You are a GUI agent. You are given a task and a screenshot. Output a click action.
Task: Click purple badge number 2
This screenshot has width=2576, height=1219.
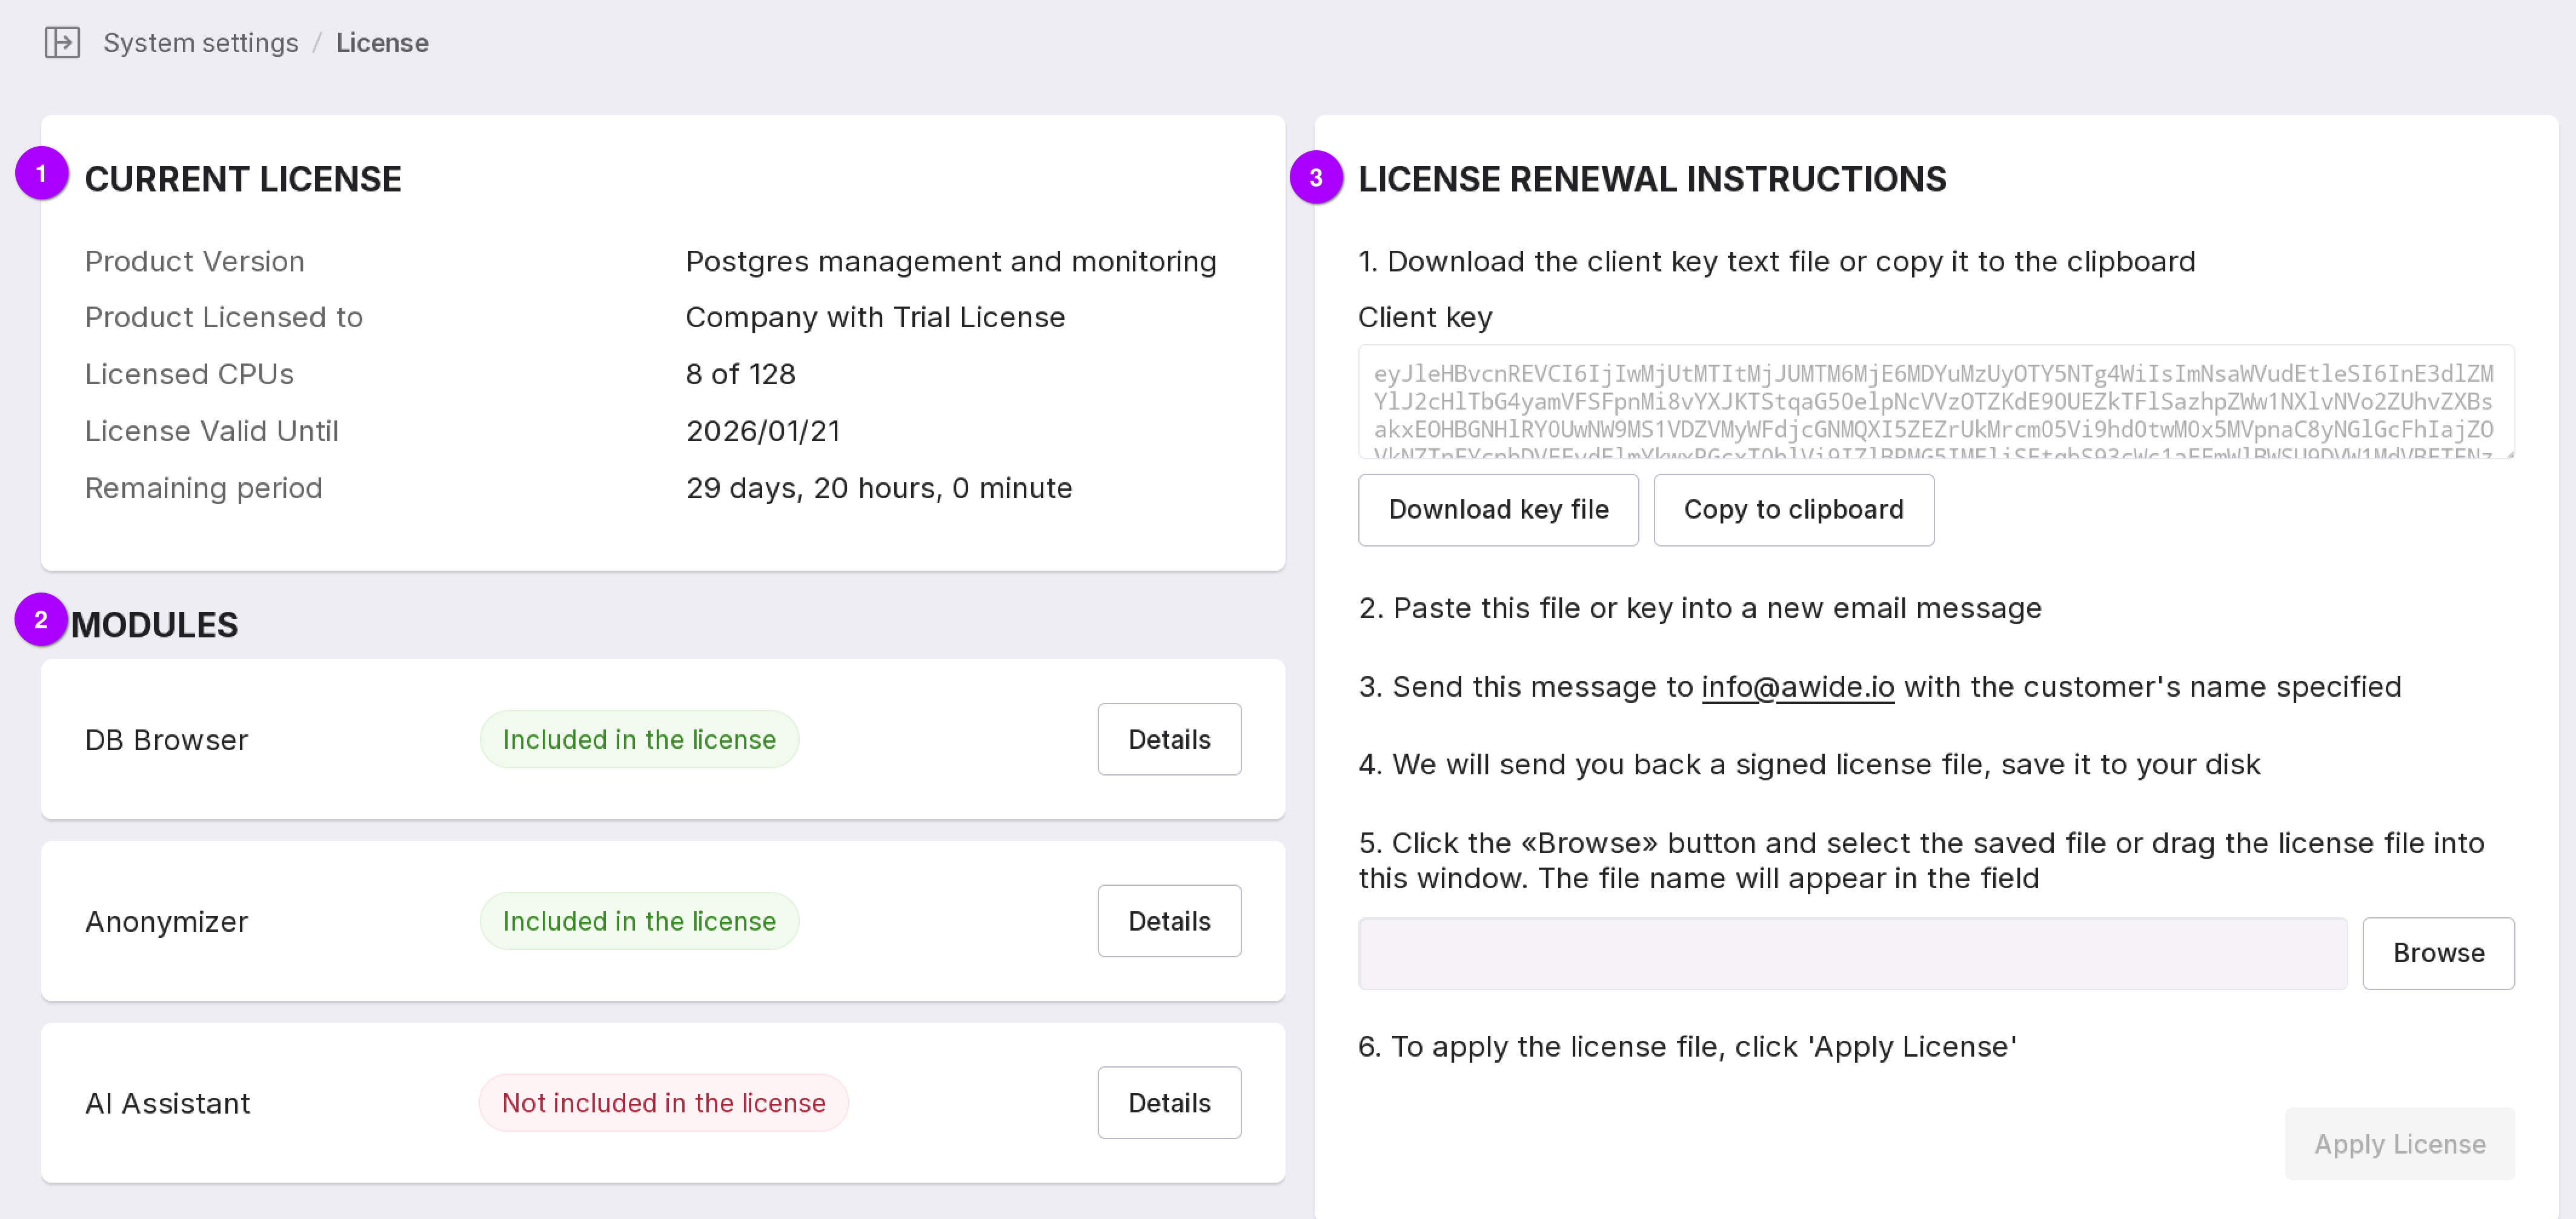coord(41,620)
